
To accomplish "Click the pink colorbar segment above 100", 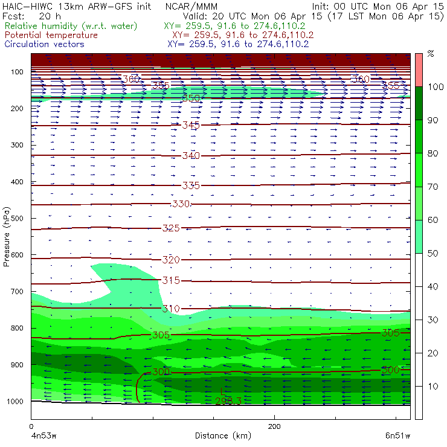I will pos(419,70).
